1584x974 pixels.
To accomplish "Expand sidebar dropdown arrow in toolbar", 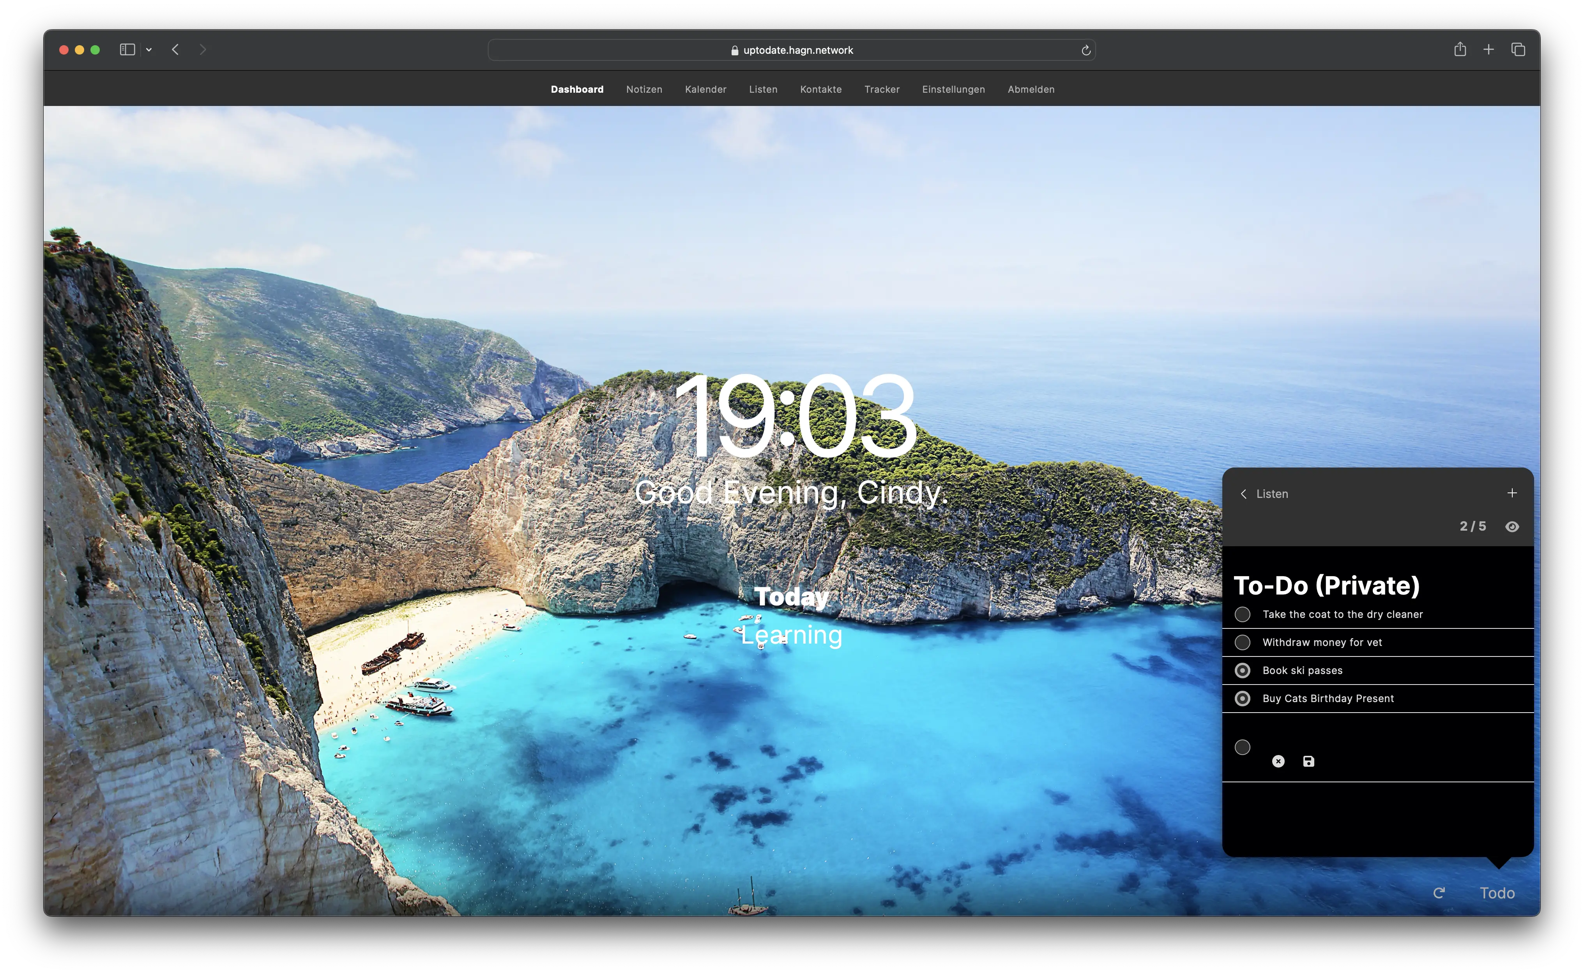I will pos(149,49).
